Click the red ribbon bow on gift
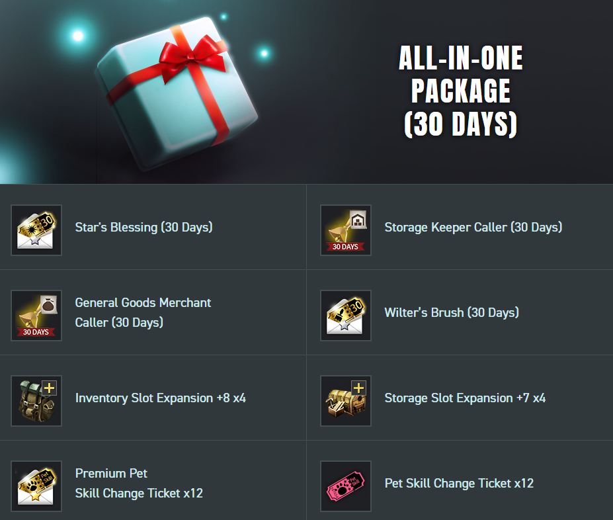The width and height of the screenshot is (613, 520). pyautogui.click(x=194, y=58)
